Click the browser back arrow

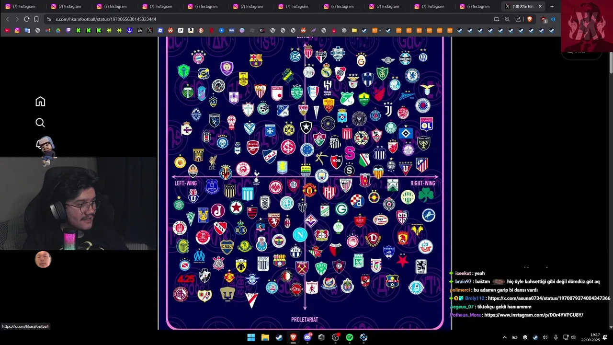(x=8, y=19)
